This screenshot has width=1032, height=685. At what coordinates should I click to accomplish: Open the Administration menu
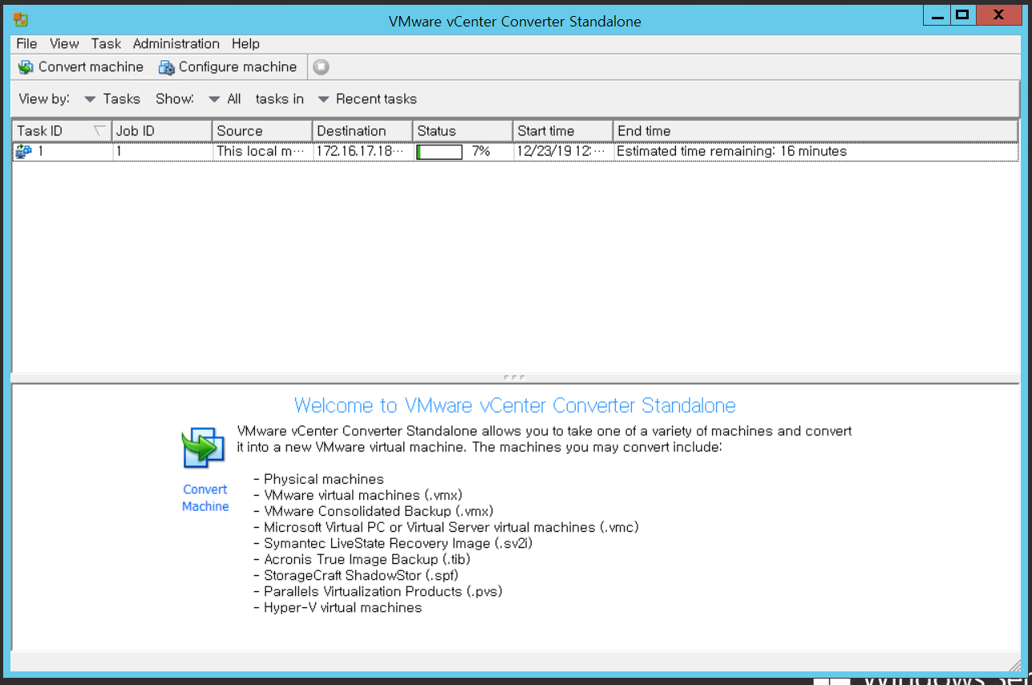tap(176, 44)
